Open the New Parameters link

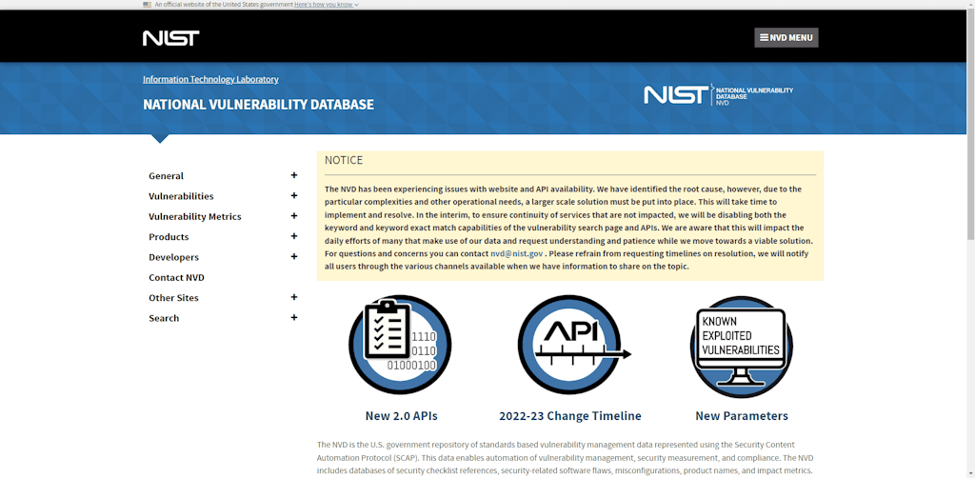(741, 416)
